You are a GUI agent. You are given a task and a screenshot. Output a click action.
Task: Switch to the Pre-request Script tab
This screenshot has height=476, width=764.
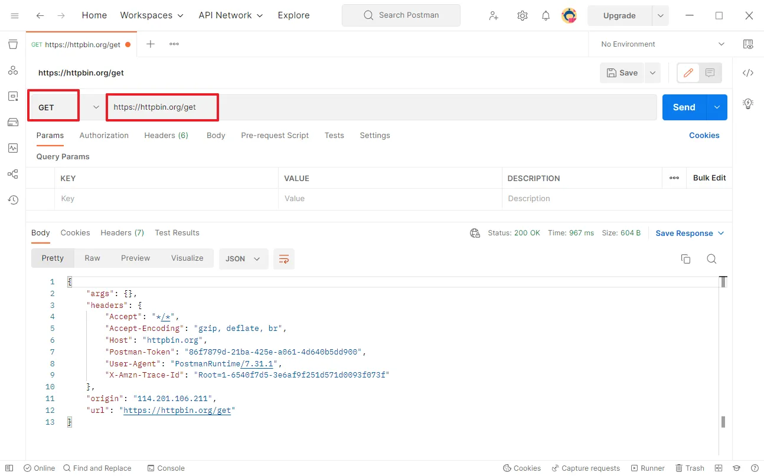coord(275,136)
